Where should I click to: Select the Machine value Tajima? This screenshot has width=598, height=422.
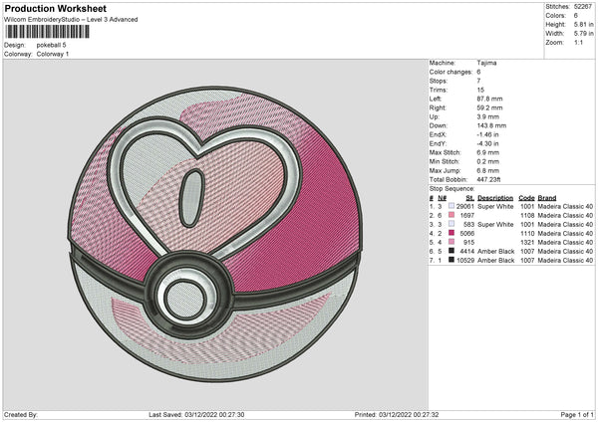tap(486, 63)
